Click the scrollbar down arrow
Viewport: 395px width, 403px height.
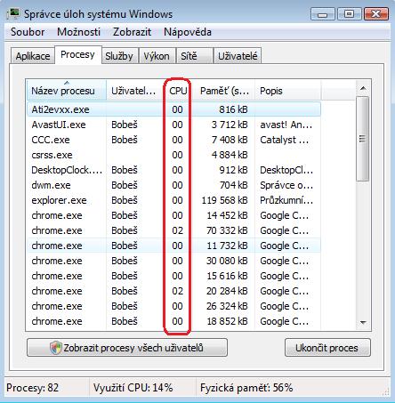(363, 322)
